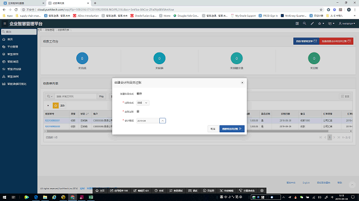The width and height of the screenshot is (359, 201).
Task: Click the orange star saved report icon
Action: [56, 106]
